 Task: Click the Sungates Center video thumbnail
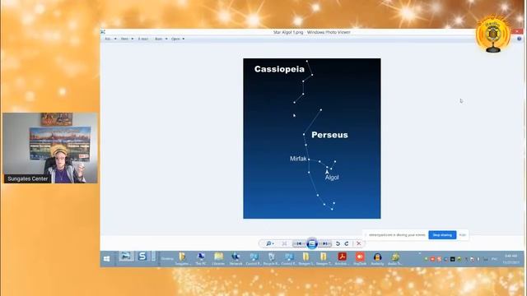click(x=50, y=148)
